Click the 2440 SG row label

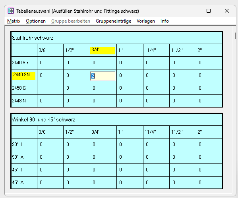[x=24, y=63]
